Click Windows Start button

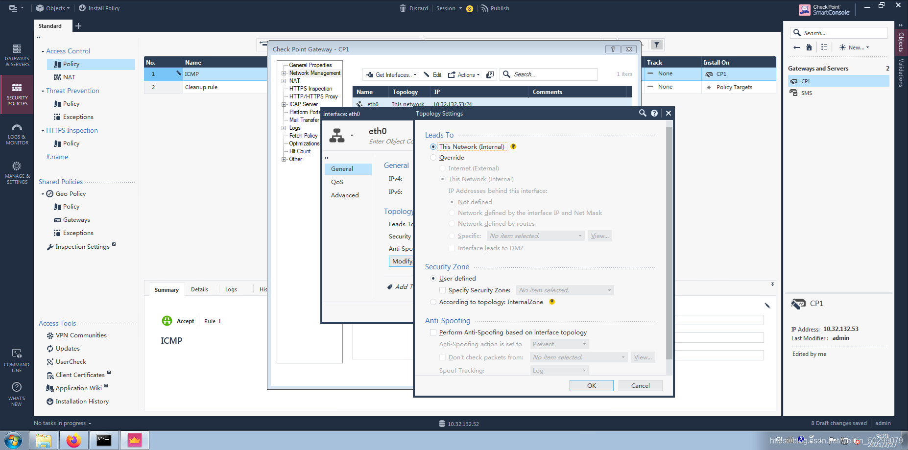tap(13, 441)
